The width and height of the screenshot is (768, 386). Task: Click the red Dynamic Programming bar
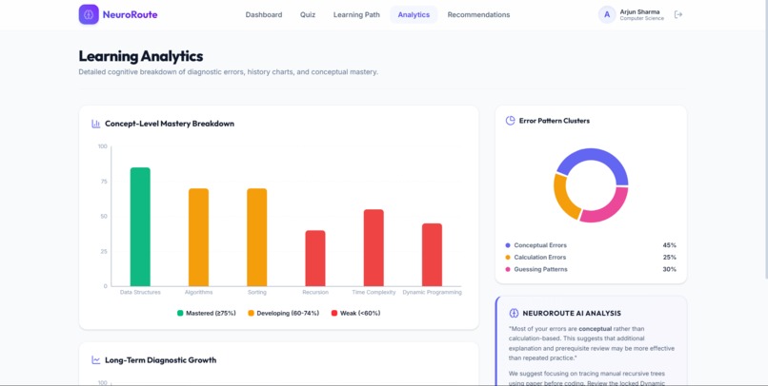432,255
